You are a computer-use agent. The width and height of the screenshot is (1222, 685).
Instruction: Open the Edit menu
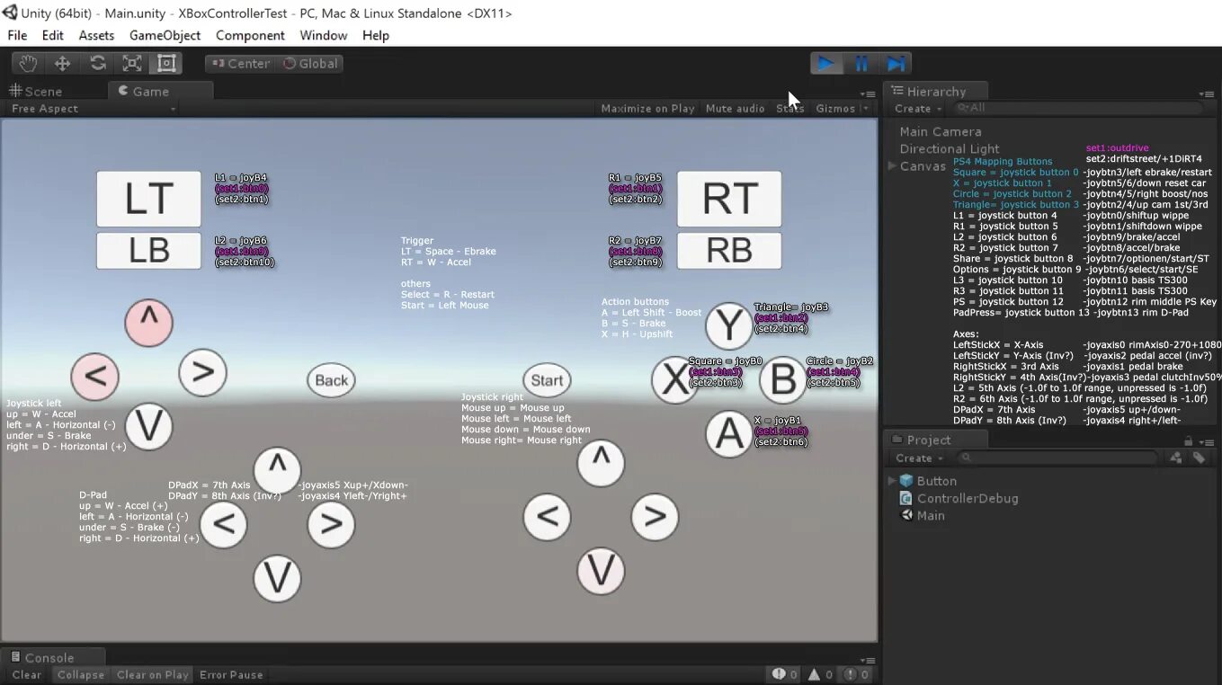pyautogui.click(x=53, y=35)
